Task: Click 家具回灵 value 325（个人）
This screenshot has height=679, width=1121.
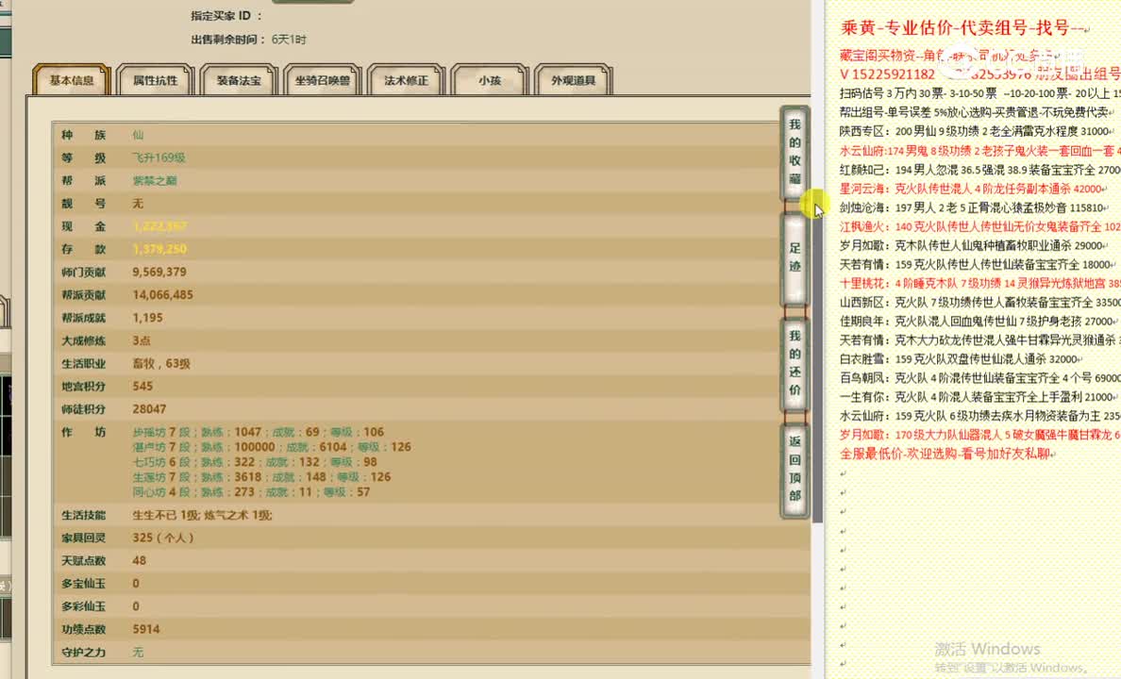Action: click(x=163, y=538)
